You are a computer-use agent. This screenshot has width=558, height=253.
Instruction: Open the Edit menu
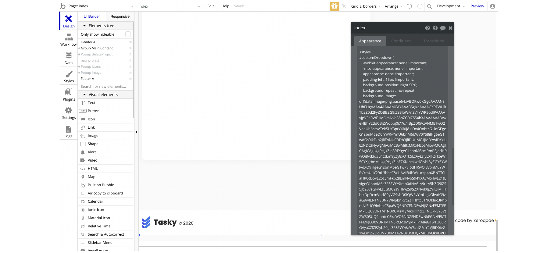tap(210, 6)
